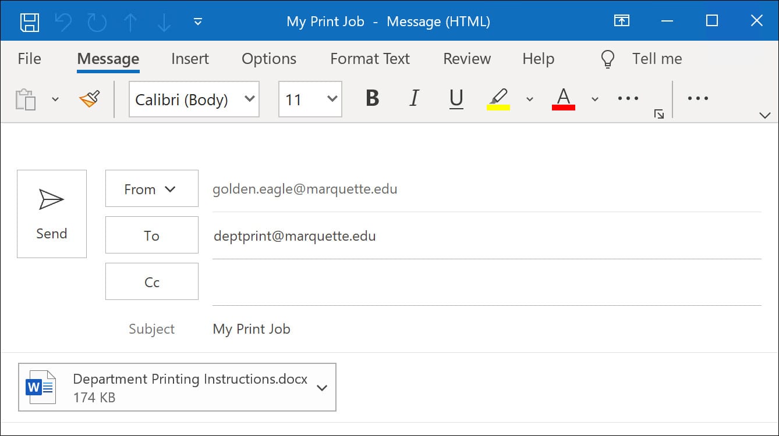779x436 pixels.
Task: Open the font size 11 dropdown
Action: pyautogui.click(x=331, y=99)
